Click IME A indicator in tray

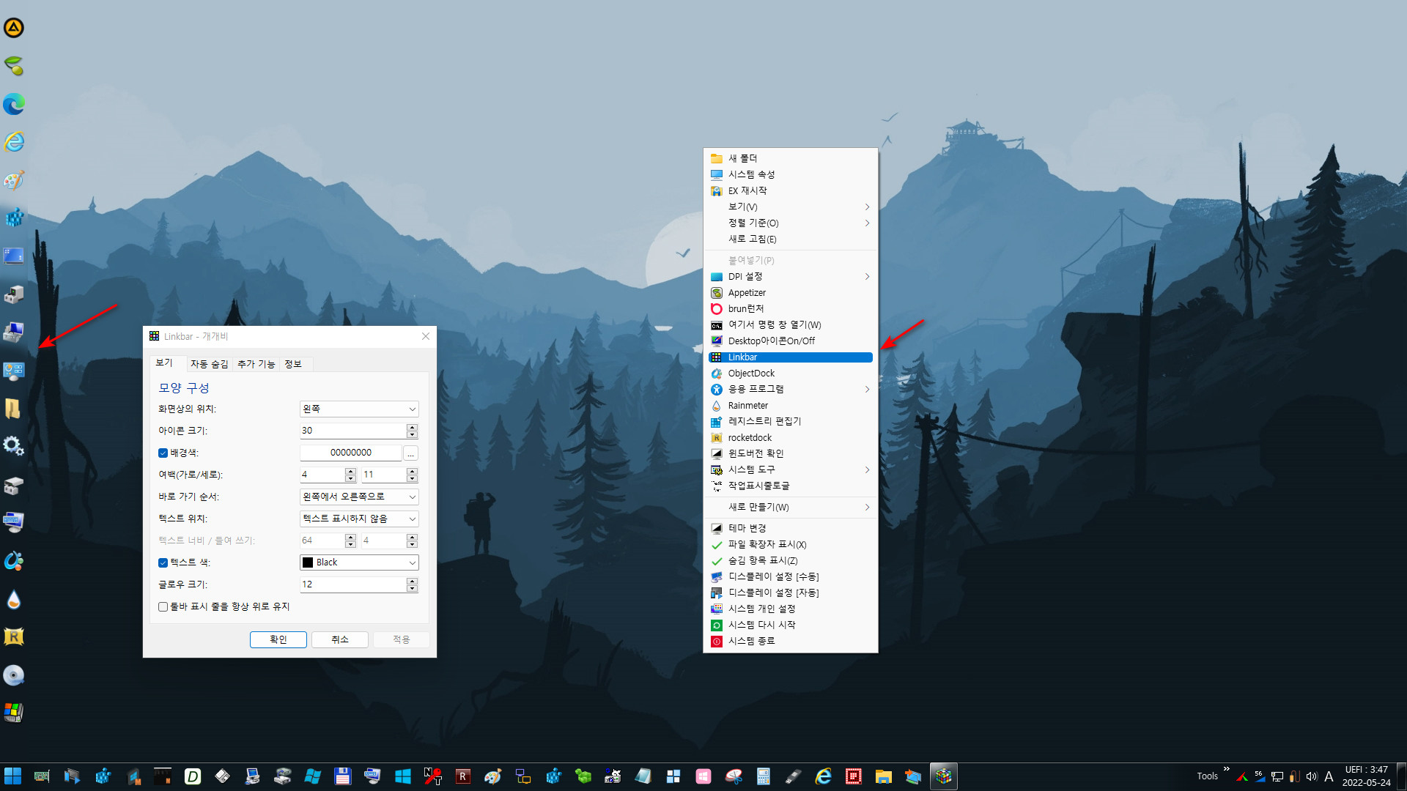click(x=1329, y=776)
